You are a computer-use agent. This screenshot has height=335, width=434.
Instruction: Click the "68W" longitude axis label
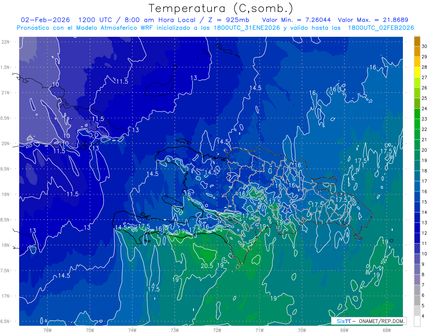386,330
